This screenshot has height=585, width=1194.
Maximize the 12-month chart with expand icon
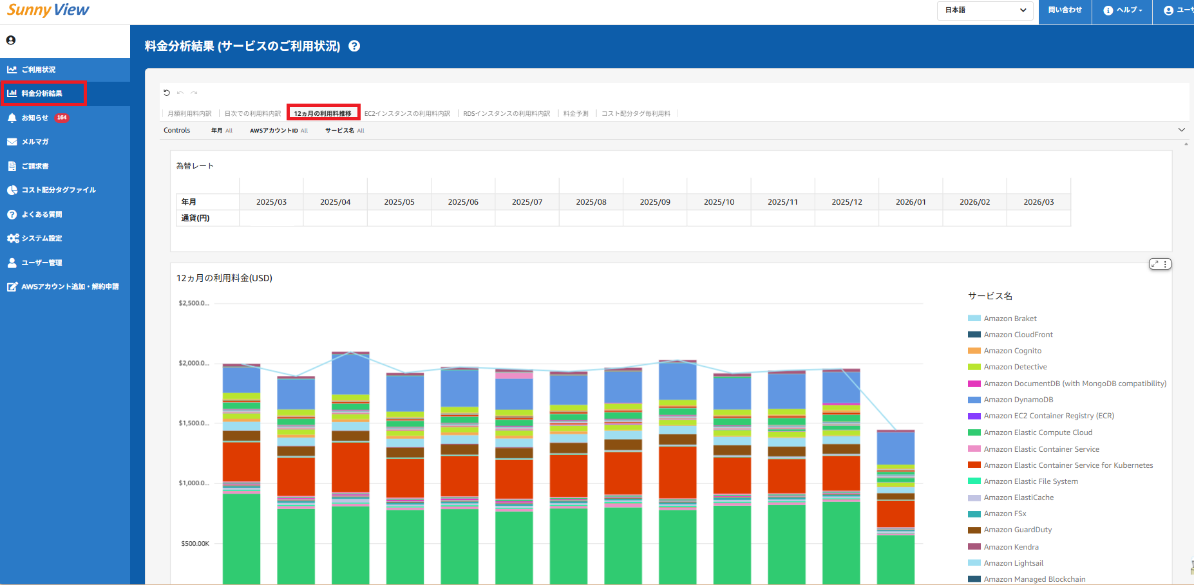coord(1155,264)
